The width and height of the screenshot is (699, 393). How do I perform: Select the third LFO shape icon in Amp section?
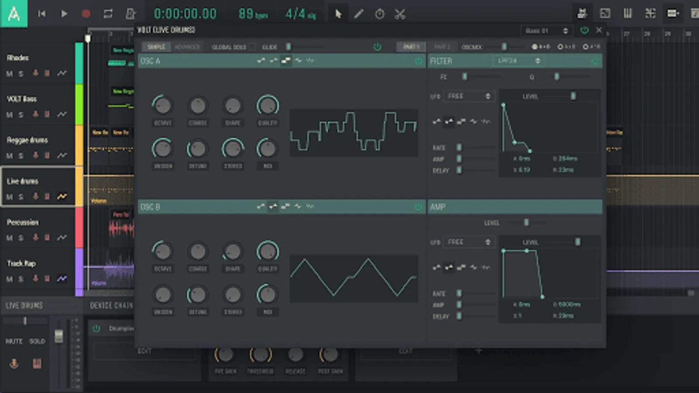point(461,267)
